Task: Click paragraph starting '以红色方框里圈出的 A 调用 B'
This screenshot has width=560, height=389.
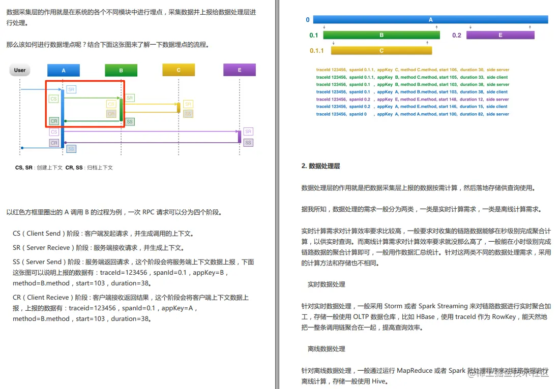Action: coord(115,212)
